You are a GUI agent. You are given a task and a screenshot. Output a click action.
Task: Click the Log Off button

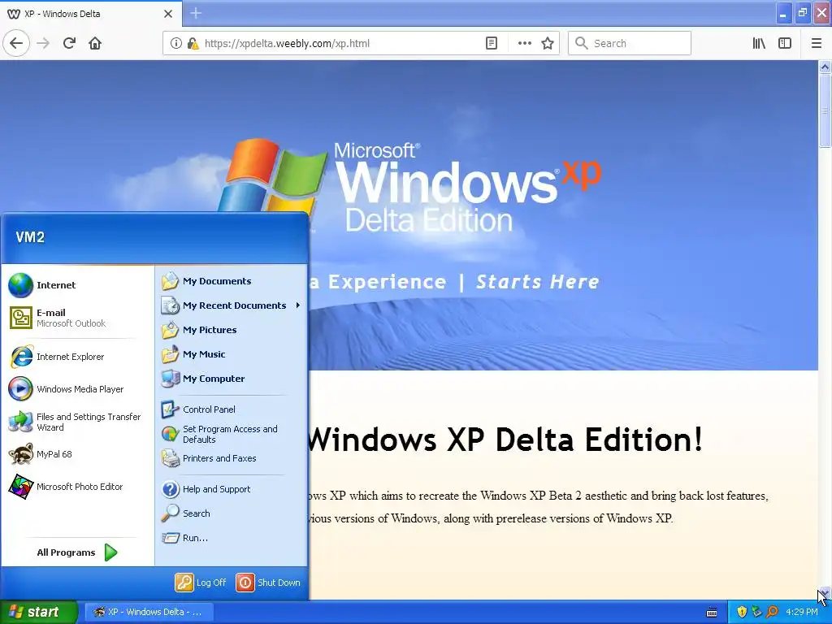[x=201, y=583]
